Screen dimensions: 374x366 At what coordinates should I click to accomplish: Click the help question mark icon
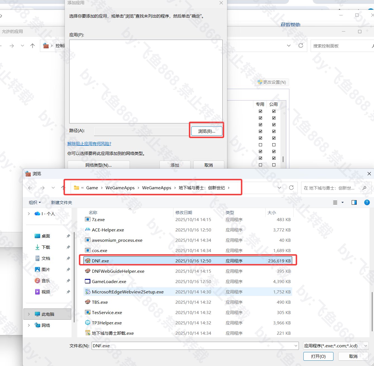(367, 202)
